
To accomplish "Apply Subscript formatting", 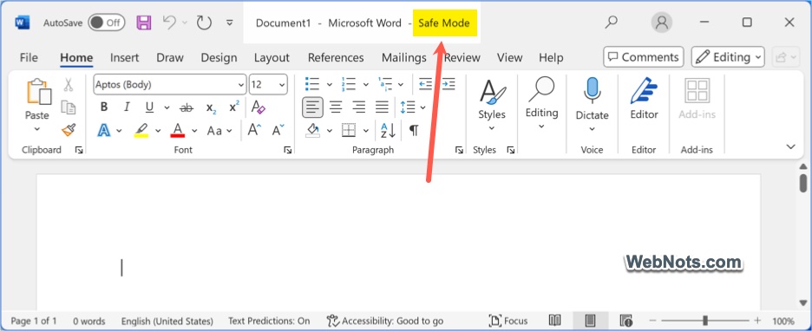I will (x=211, y=107).
